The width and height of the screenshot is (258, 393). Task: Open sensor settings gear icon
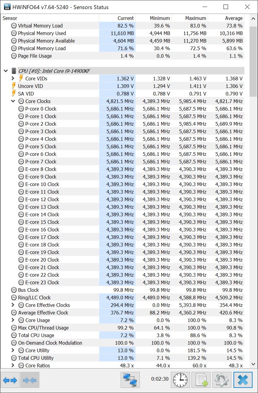pos(222,380)
